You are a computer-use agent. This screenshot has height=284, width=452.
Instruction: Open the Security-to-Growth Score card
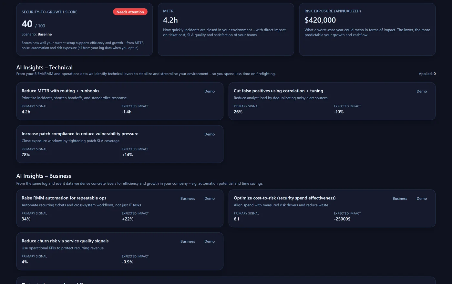coord(85,29)
